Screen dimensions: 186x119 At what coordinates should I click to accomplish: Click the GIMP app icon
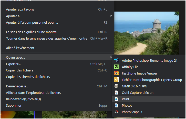coord(116,86)
